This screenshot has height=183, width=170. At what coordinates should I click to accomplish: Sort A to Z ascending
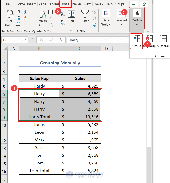point(63,14)
